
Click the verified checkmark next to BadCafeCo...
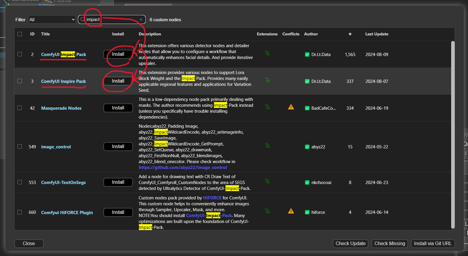pos(307,108)
